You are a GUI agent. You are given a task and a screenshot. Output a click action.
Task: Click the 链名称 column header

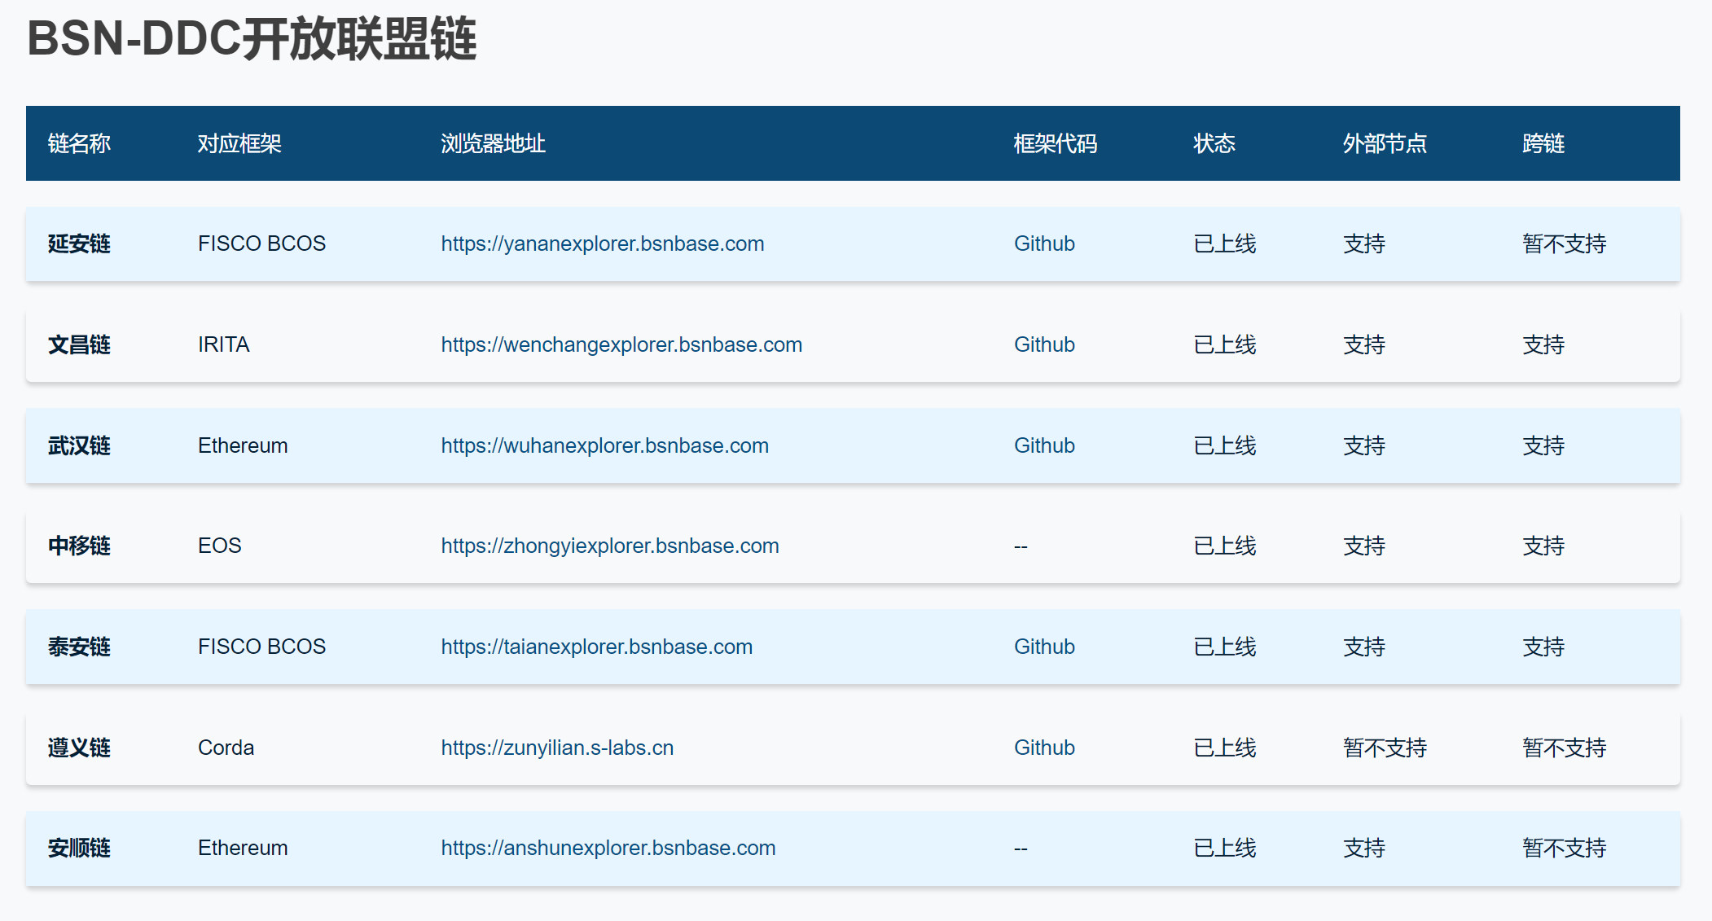click(x=79, y=143)
